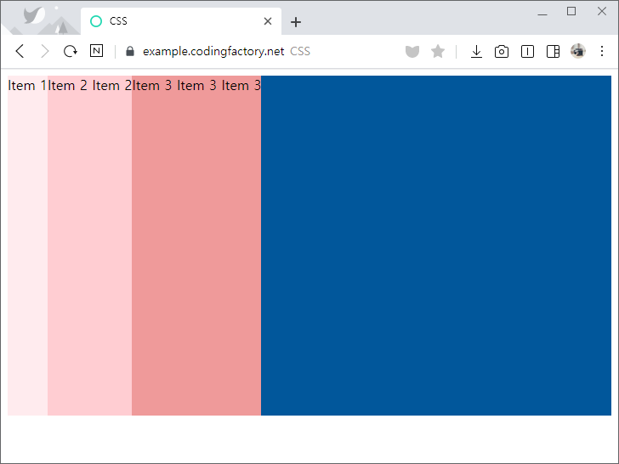Reload the current page
Viewport: 619px width, 464px height.
click(x=71, y=51)
